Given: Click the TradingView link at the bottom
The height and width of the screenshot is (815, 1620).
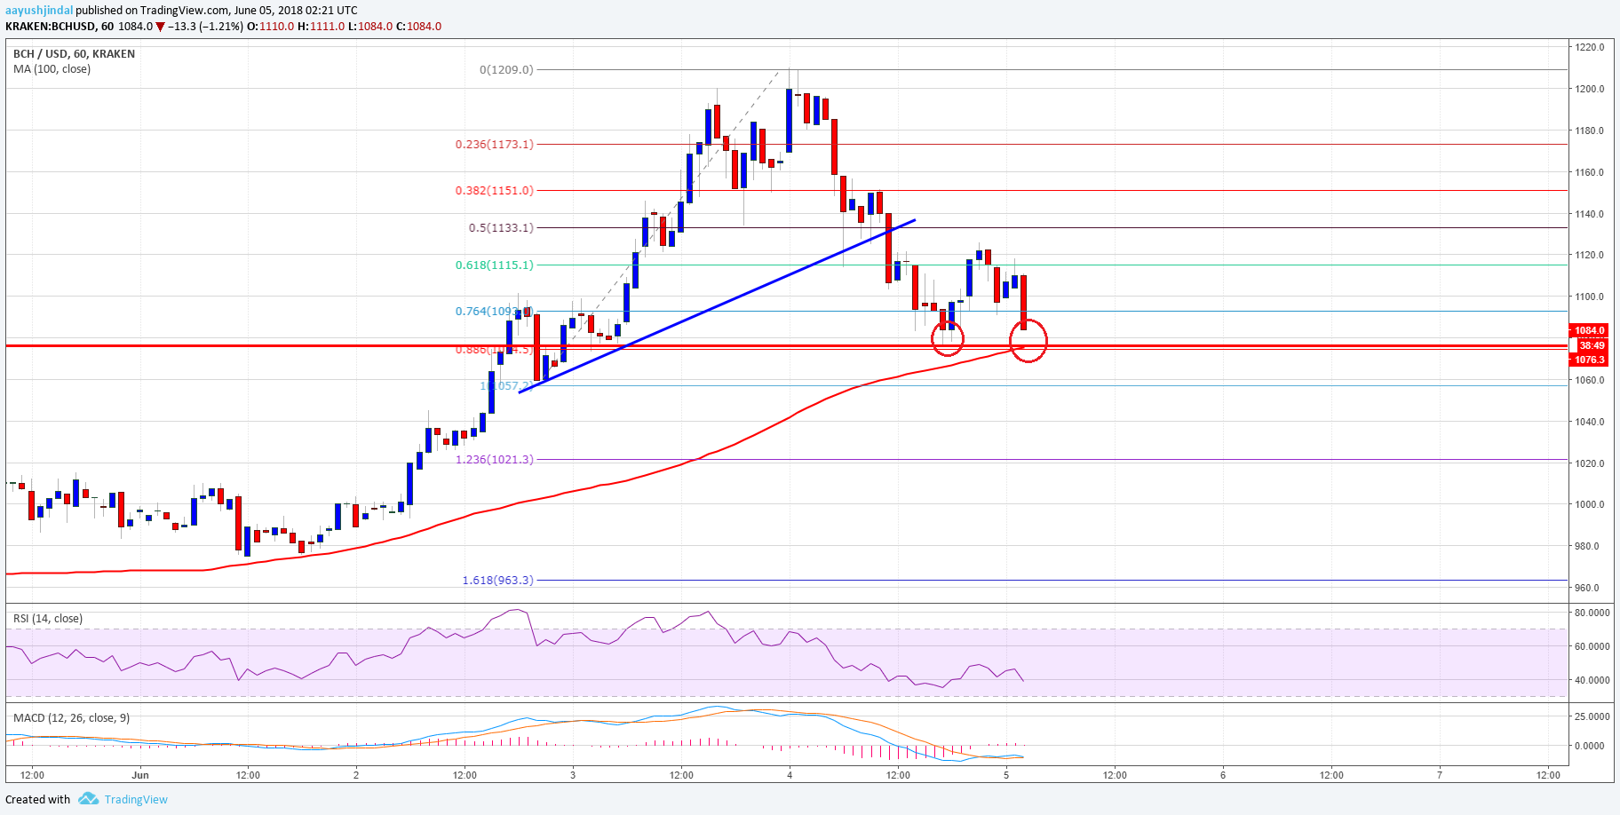Looking at the screenshot, I should (136, 798).
